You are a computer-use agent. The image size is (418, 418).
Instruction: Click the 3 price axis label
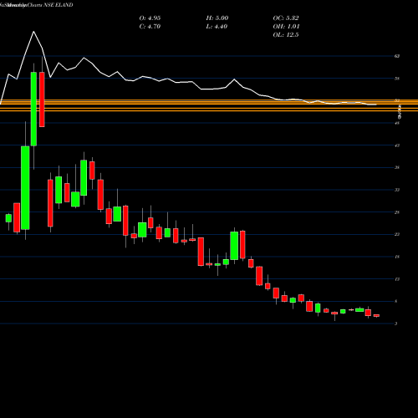click(x=396, y=324)
